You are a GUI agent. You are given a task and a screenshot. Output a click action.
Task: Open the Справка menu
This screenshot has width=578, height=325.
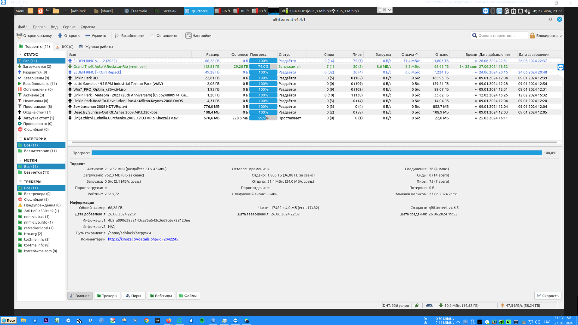tap(88, 27)
